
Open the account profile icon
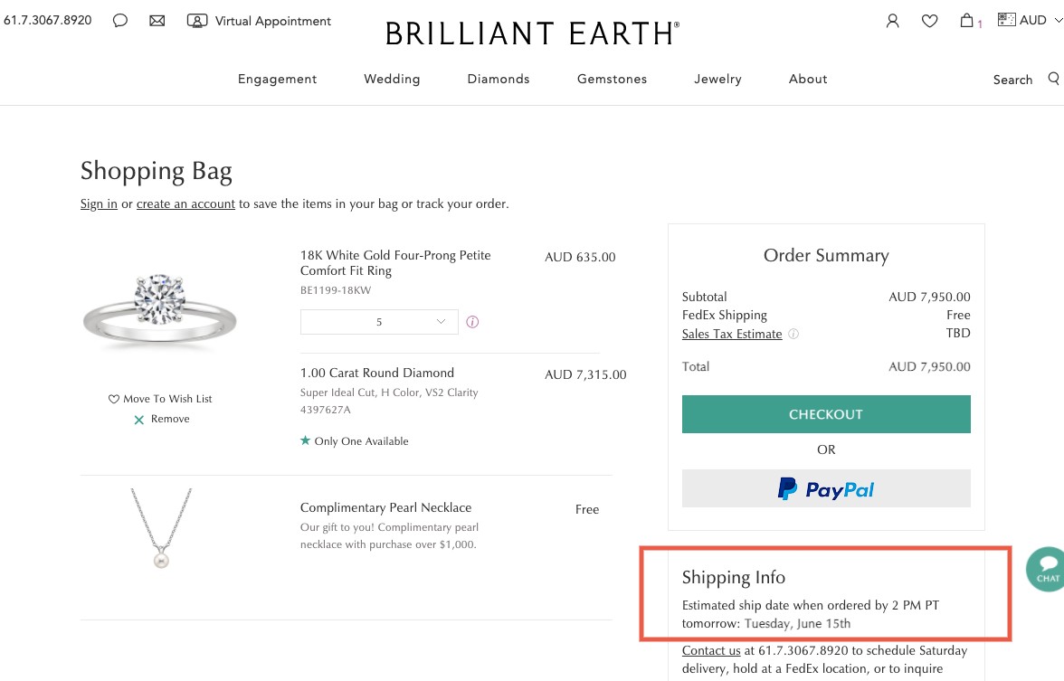(893, 20)
